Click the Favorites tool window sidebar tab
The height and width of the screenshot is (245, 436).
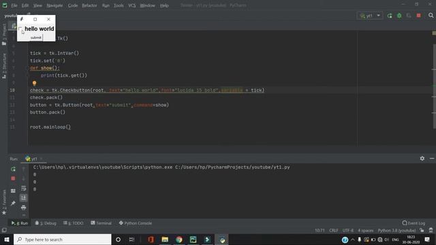coord(4,202)
